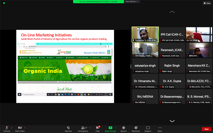This screenshot has height=133, width=213.
Task: Click the banner carousel next arrow
Action: [x=109, y=72]
